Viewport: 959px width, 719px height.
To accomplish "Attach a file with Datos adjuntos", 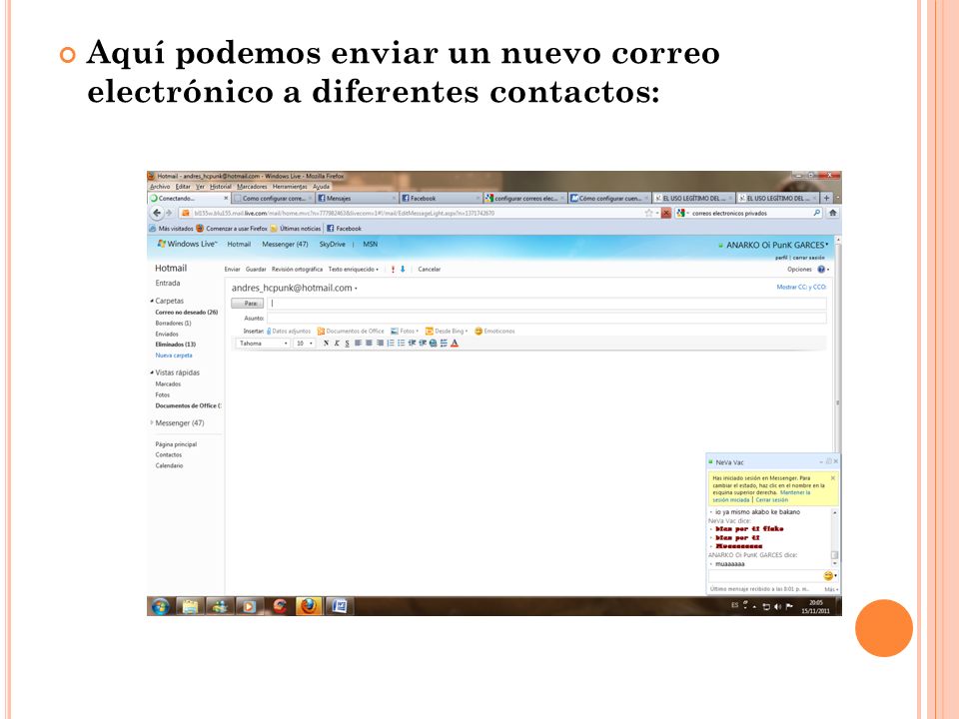I will 288,331.
